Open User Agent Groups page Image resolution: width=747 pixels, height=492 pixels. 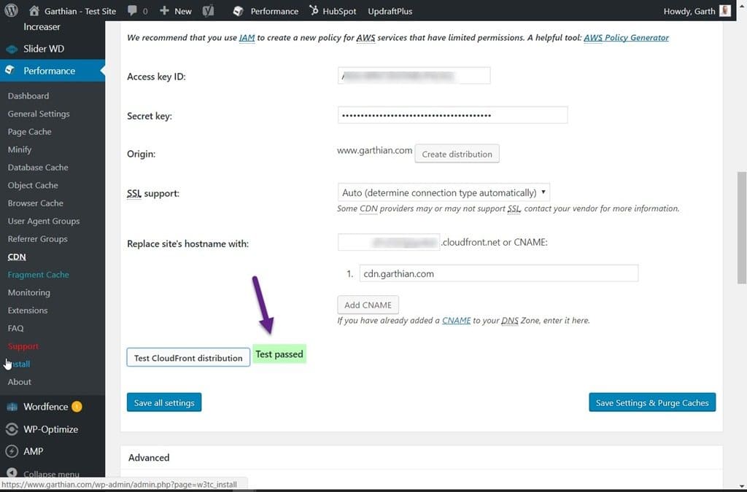[43, 221]
